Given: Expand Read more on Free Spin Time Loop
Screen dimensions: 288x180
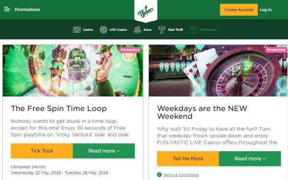Looking at the screenshot, I should point(104,151).
